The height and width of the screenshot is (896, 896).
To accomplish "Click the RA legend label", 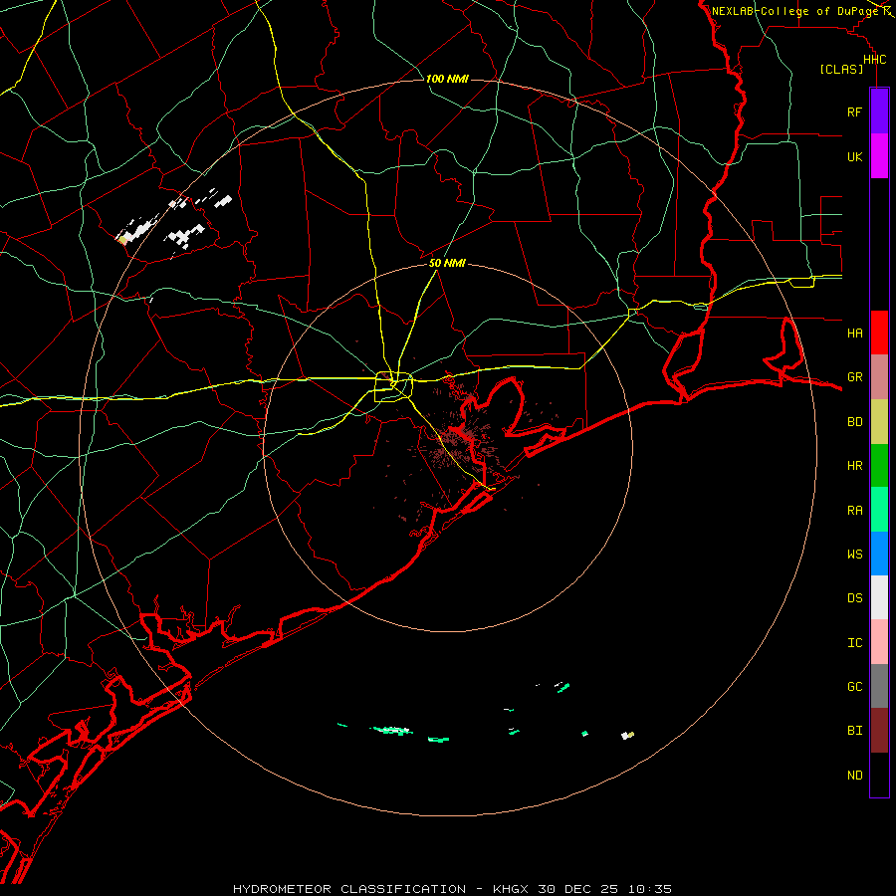I will (854, 510).
